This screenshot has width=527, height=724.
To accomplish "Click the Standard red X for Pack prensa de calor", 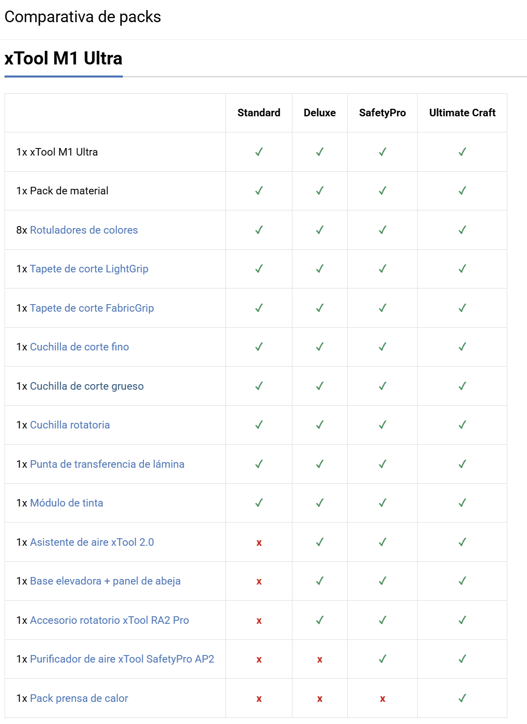I will (x=259, y=699).
